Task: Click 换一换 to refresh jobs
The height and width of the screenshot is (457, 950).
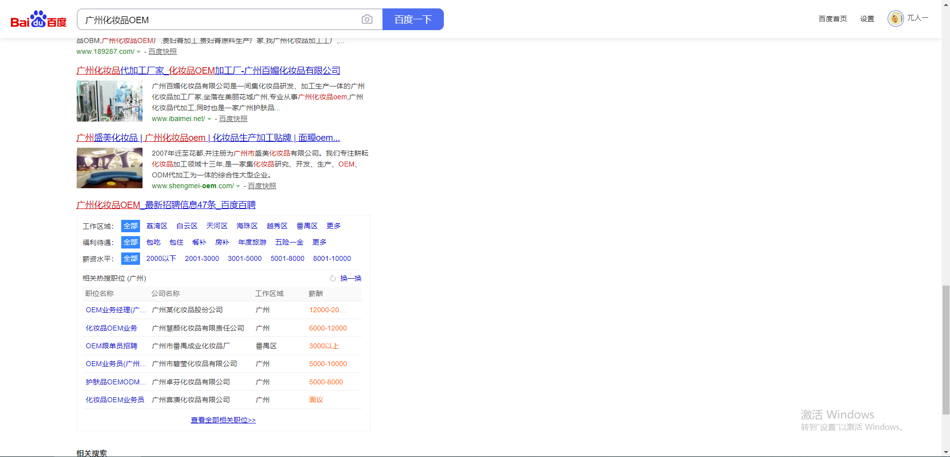Action: point(351,279)
